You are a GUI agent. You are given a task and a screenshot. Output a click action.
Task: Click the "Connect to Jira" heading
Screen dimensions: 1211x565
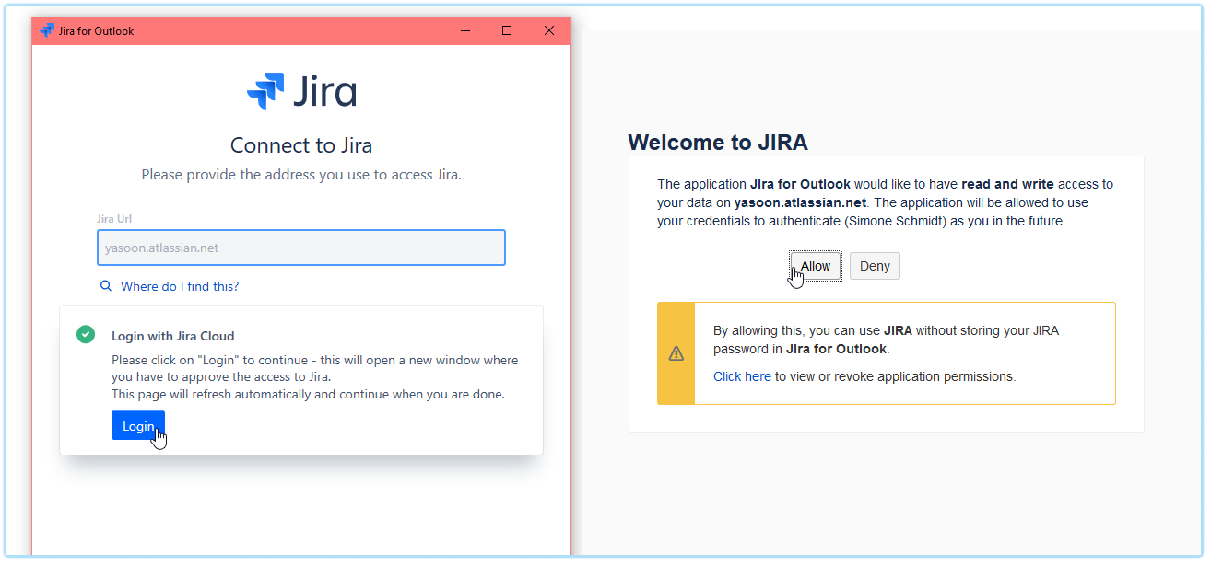point(301,145)
